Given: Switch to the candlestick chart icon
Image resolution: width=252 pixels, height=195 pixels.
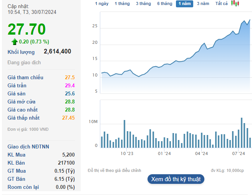Looking at the screenshot, I should [235, 3].
